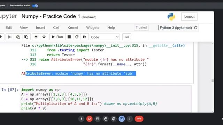Move selected cell down with arrow
223x125 pixels.
[44, 37]
